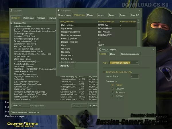
Task: Click the lock column icon in server list header
Action: [12, 23]
